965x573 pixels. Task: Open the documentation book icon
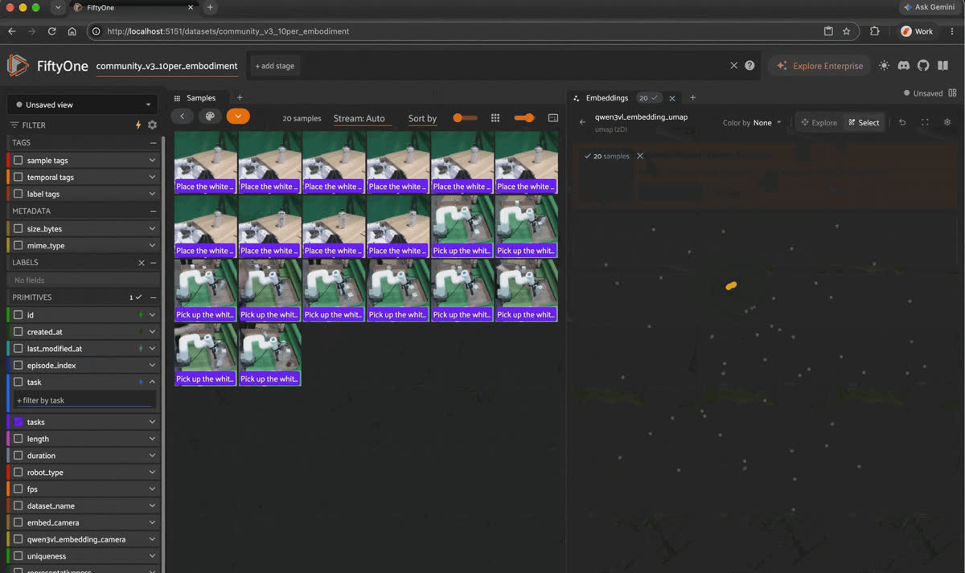coord(942,66)
